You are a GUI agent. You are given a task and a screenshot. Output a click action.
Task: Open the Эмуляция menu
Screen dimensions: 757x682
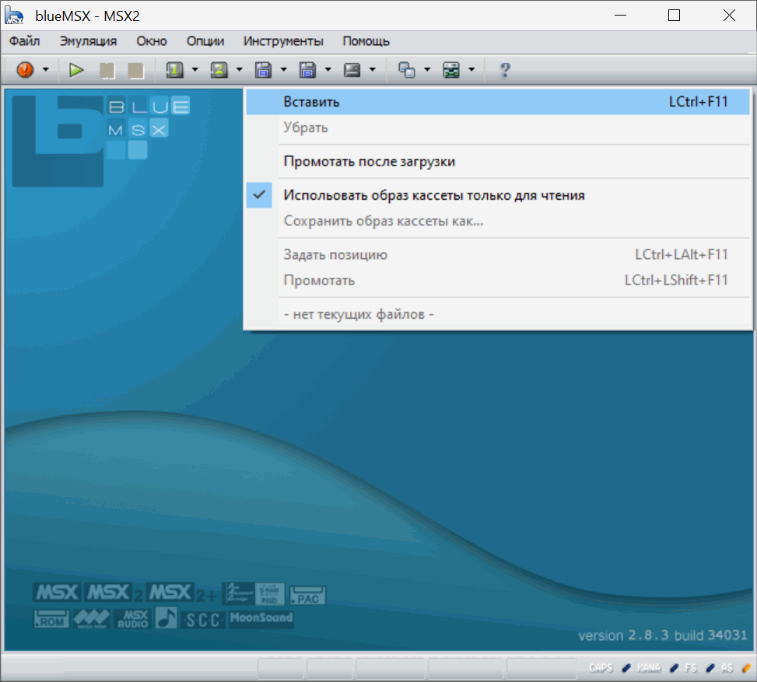click(89, 41)
